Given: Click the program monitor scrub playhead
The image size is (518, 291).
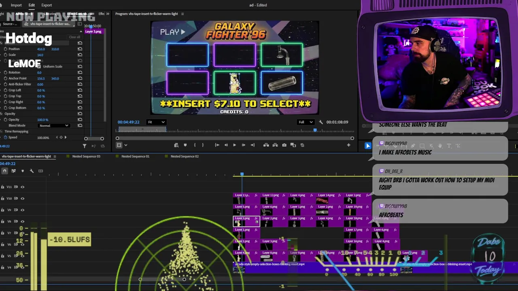Looking at the screenshot, I should click(315, 130).
